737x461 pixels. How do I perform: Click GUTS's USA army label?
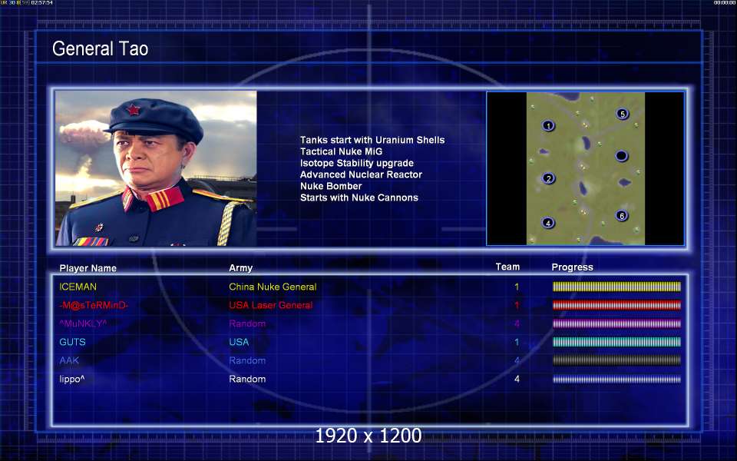[239, 342]
